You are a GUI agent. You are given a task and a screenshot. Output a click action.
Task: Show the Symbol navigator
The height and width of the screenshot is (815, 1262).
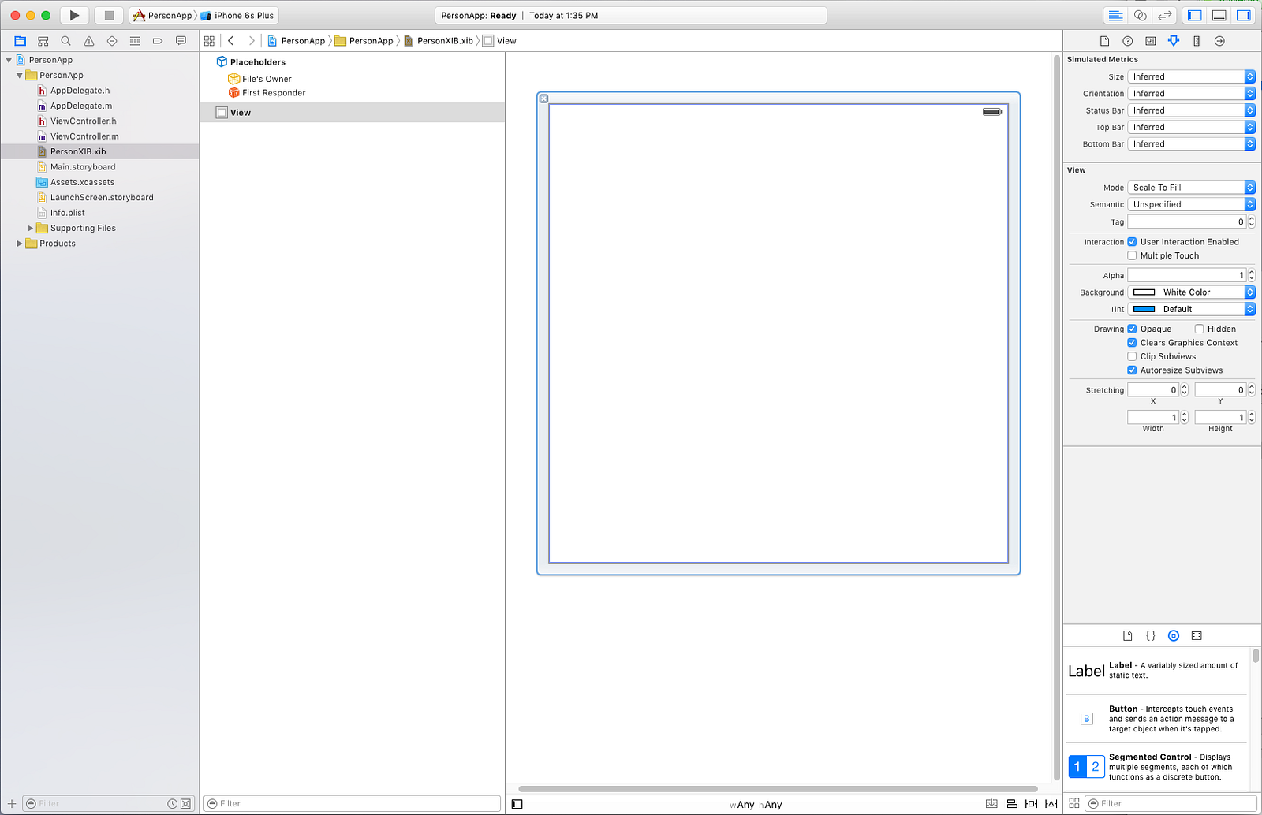pyautogui.click(x=43, y=41)
